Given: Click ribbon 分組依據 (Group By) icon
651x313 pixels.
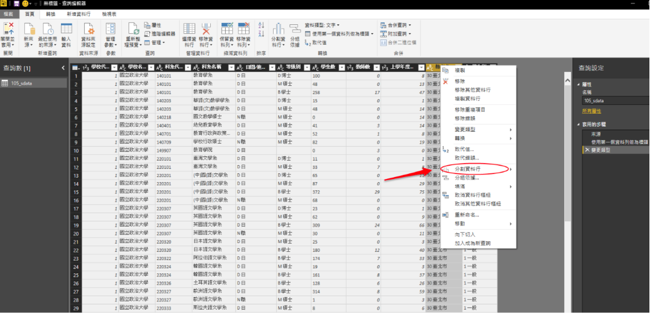Looking at the screenshot, I should (295, 29).
